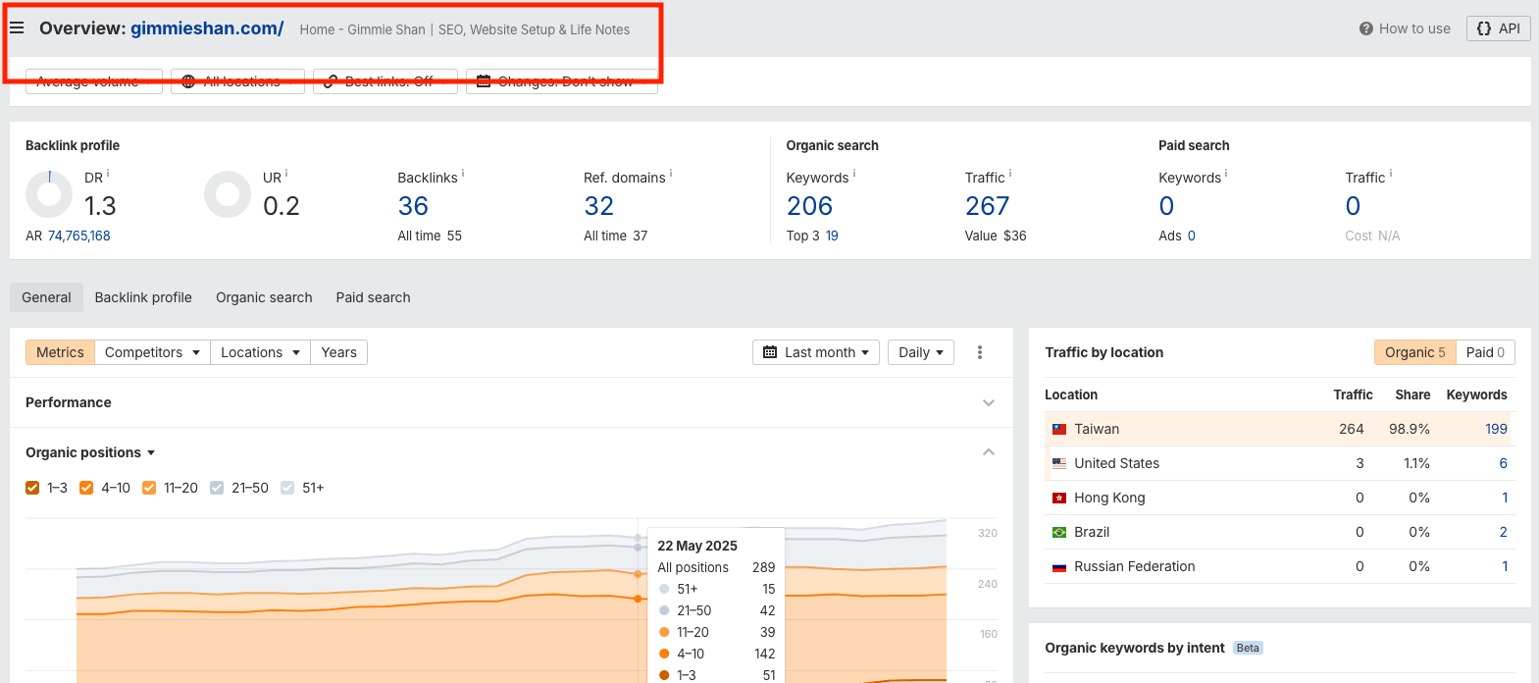Click the UR info icon
The width and height of the screenshot is (1539, 683).
286,174
